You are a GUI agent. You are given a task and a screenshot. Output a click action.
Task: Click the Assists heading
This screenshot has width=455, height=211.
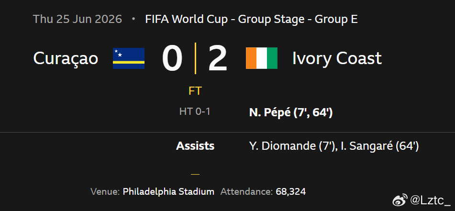(195, 146)
